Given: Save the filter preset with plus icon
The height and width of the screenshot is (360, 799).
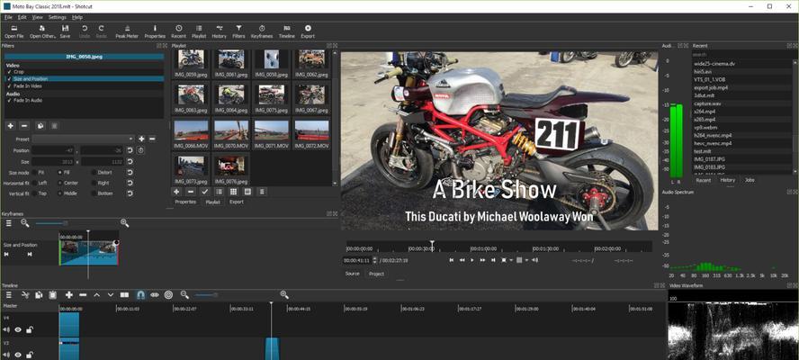Looking at the screenshot, I should pos(141,139).
